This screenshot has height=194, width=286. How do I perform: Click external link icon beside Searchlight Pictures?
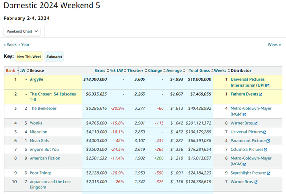(269, 173)
